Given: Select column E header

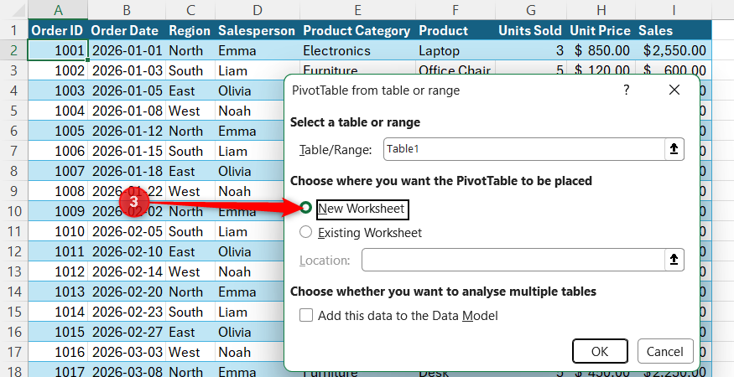Looking at the screenshot, I should click(x=357, y=10).
